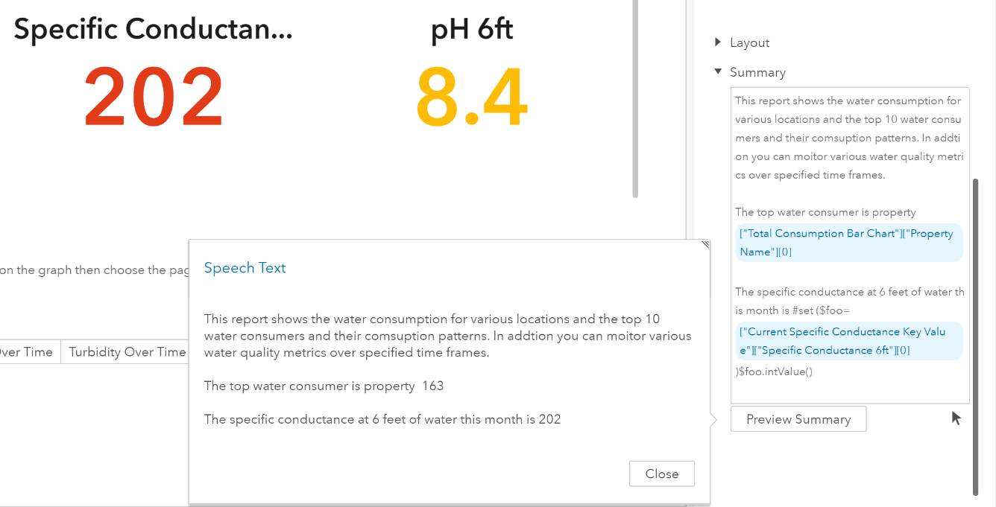Click the Speech Text popup resize handle
996x507 pixels.
[x=705, y=245]
